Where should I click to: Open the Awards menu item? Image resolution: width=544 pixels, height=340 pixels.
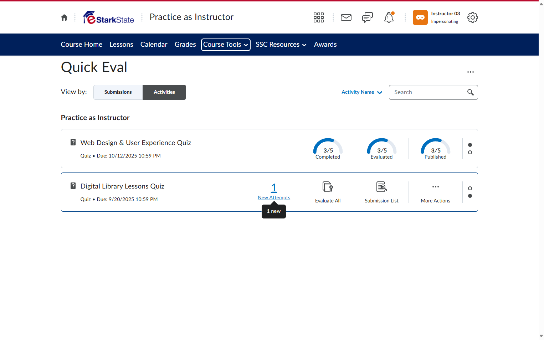(x=325, y=45)
